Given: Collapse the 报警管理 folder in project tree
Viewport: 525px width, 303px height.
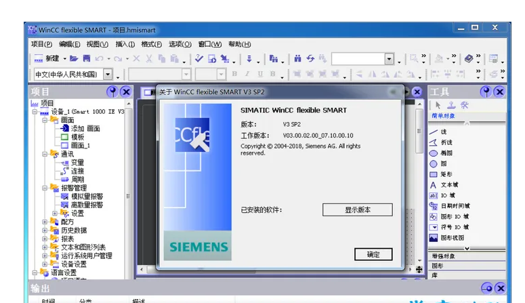Looking at the screenshot, I should pyautogui.click(x=45, y=188).
